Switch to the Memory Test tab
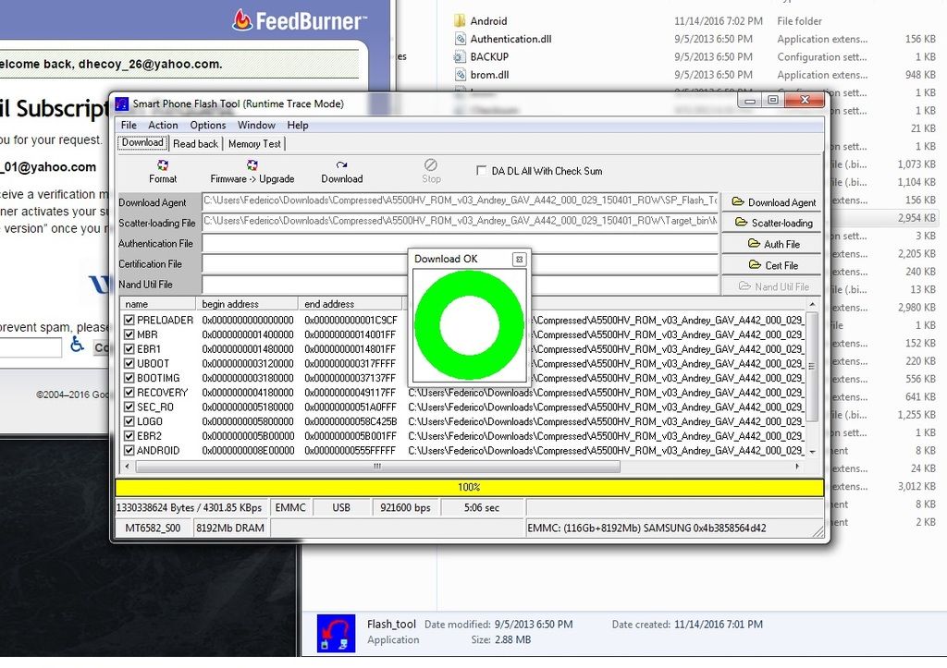 [x=254, y=144]
